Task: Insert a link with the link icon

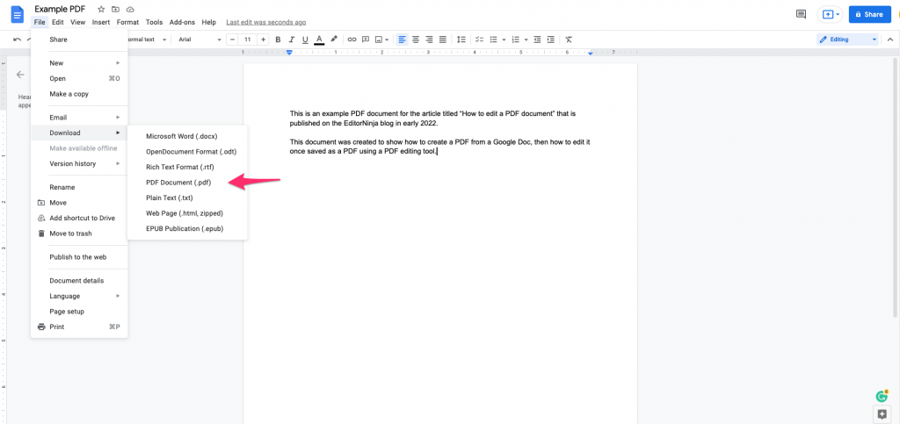Action: [352, 40]
